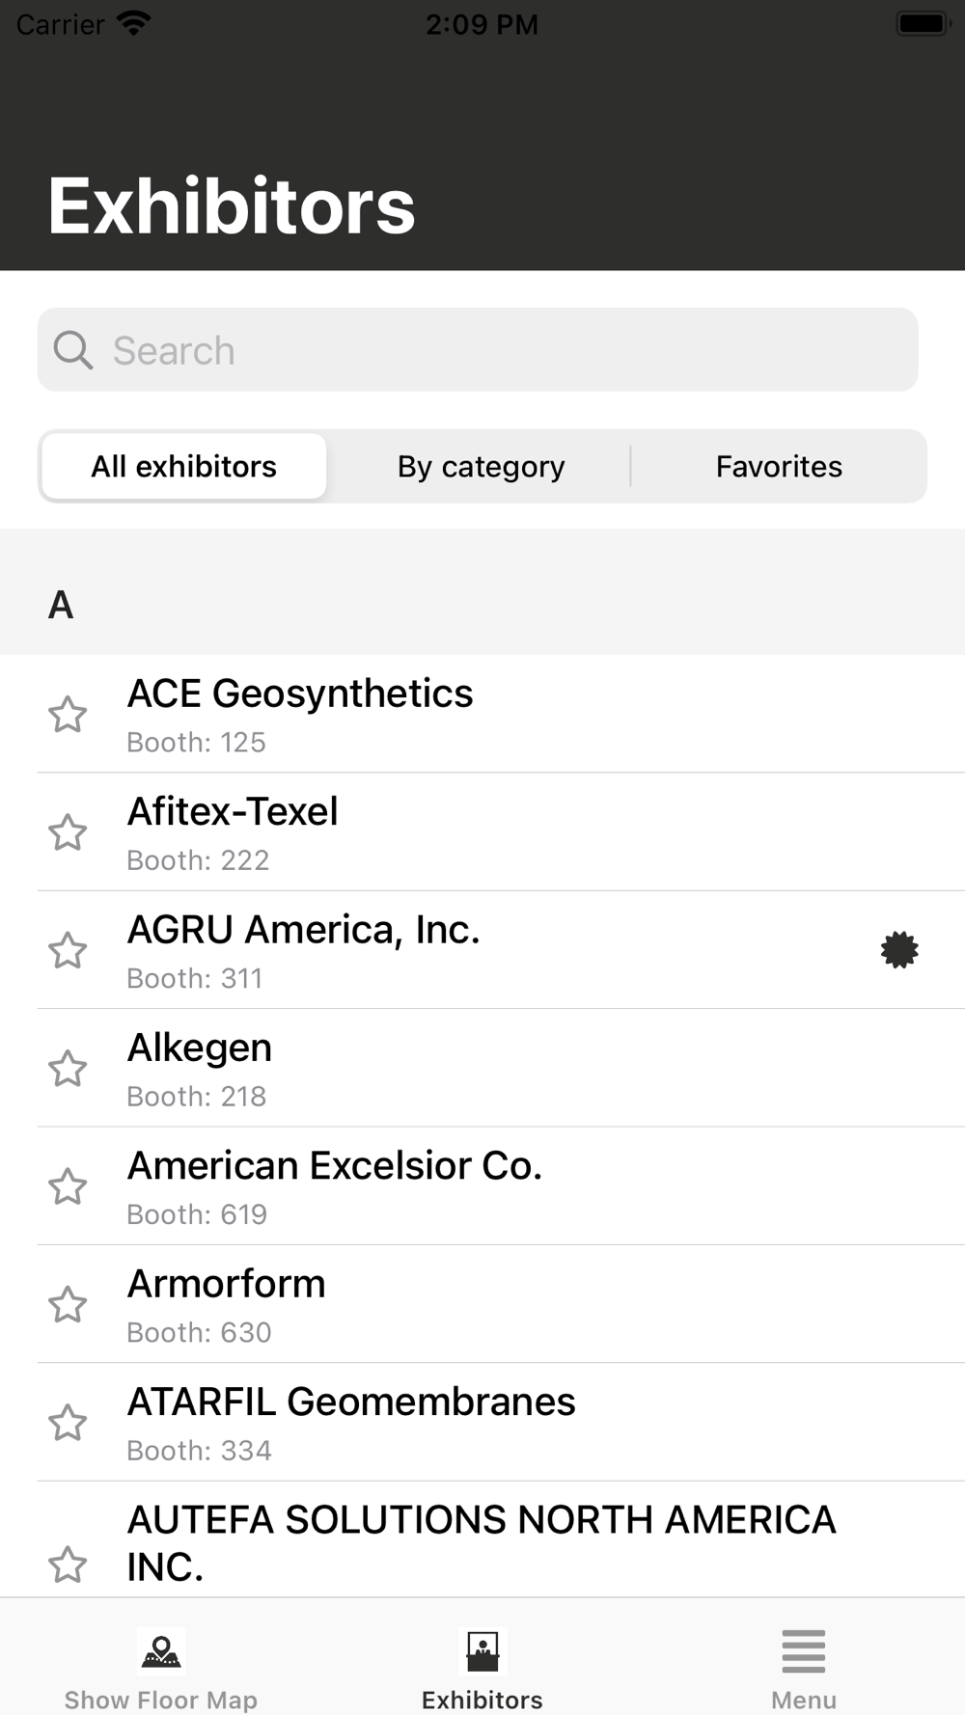Toggle the star for Afitex-Texel

(x=68, y=832)
